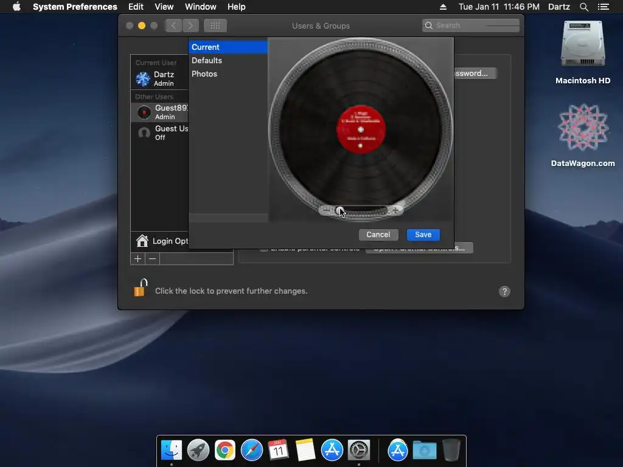623x467 pixels.
Task: Select Current picture source
Action: coord(228,47)
